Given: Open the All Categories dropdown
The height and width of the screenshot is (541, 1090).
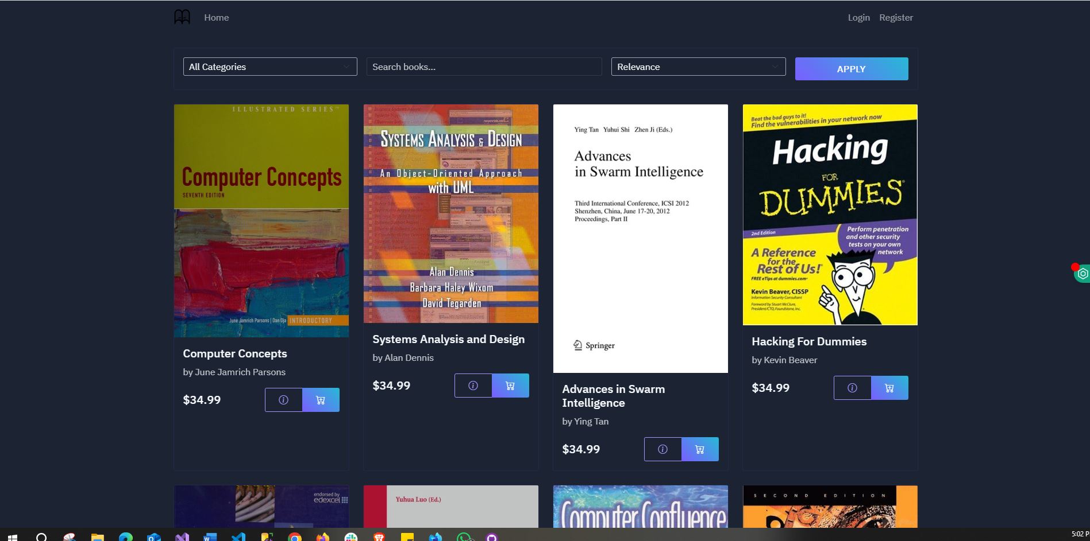Looking at the screenshot, I should 270,67.
